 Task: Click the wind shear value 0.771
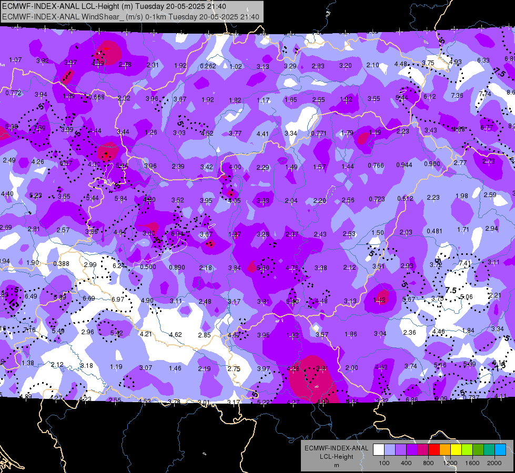319,133
